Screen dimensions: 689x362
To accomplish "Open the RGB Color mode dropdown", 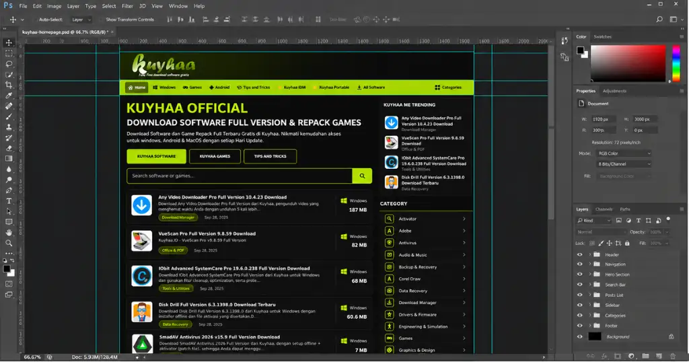I will 624,153.
